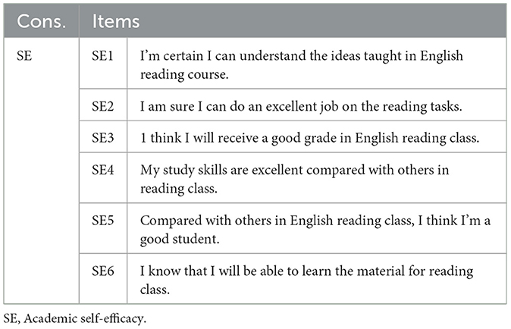Click the 'Cons.' column header

pos(42,20)
